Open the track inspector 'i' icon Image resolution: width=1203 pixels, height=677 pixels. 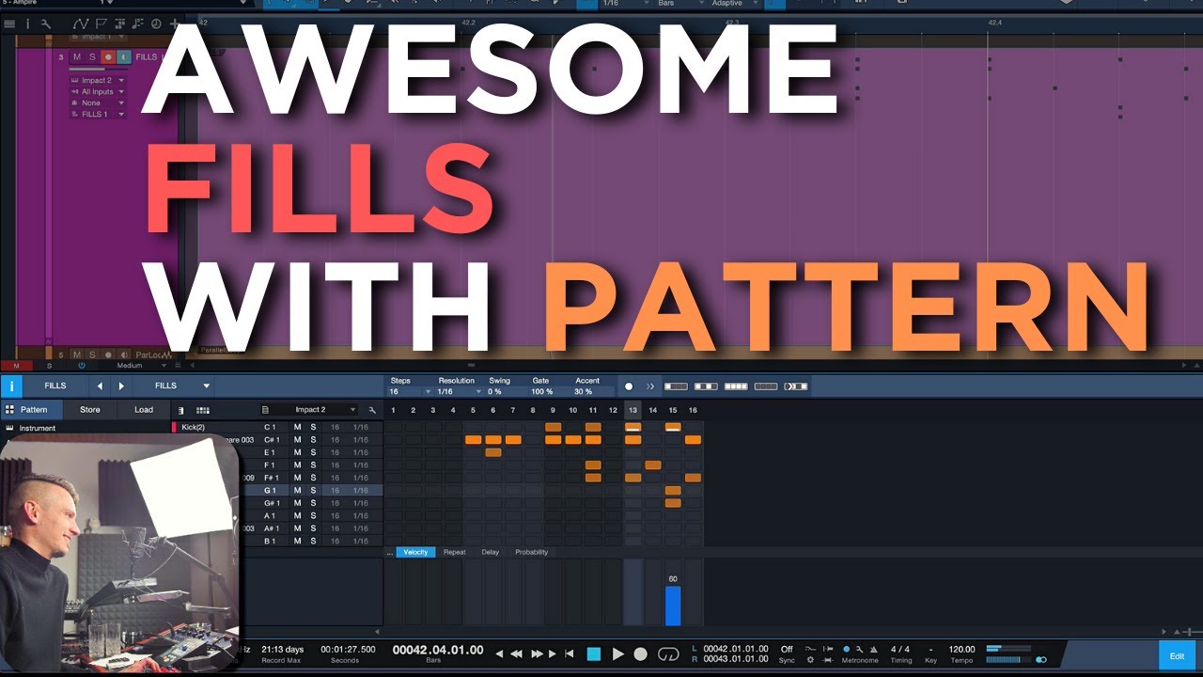27,24
